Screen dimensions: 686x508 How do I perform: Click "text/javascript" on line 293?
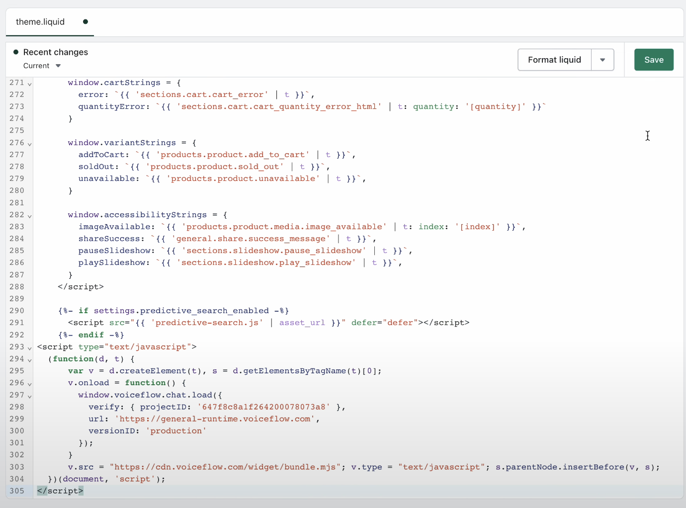(x=148, y=347)
